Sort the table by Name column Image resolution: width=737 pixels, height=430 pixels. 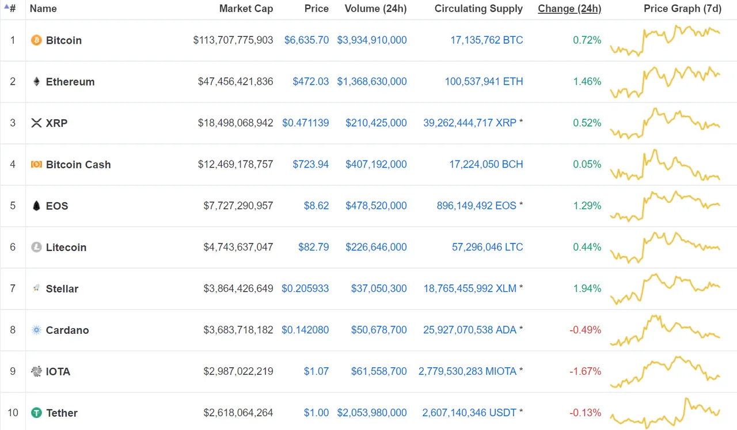(x=43, y=9)
